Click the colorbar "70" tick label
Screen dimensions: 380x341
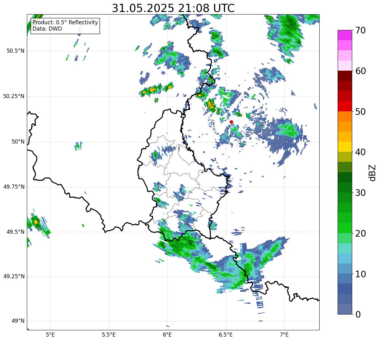360,30
